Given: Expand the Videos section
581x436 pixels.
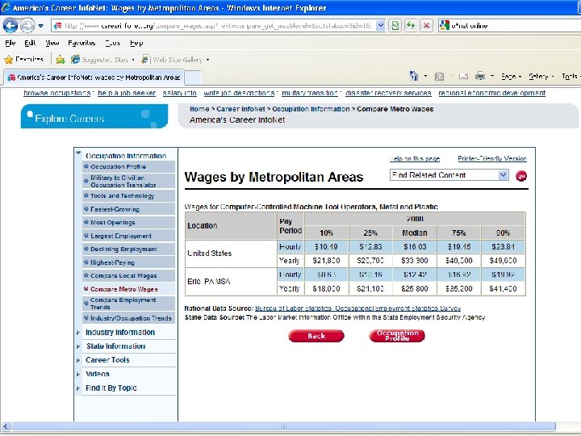Looking at the screenshot, I should click(x=78, y=374).
